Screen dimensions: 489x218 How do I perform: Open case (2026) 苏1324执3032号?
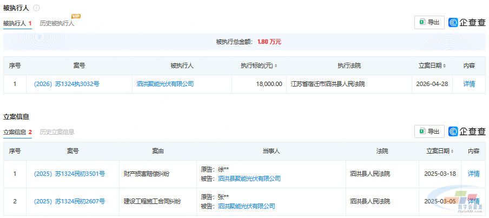pyautogui.click(x=67, y=84)
